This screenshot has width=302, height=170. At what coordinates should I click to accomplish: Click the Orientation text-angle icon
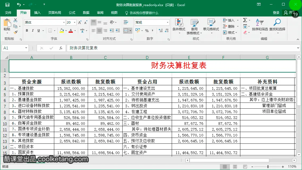pos(112,22)
